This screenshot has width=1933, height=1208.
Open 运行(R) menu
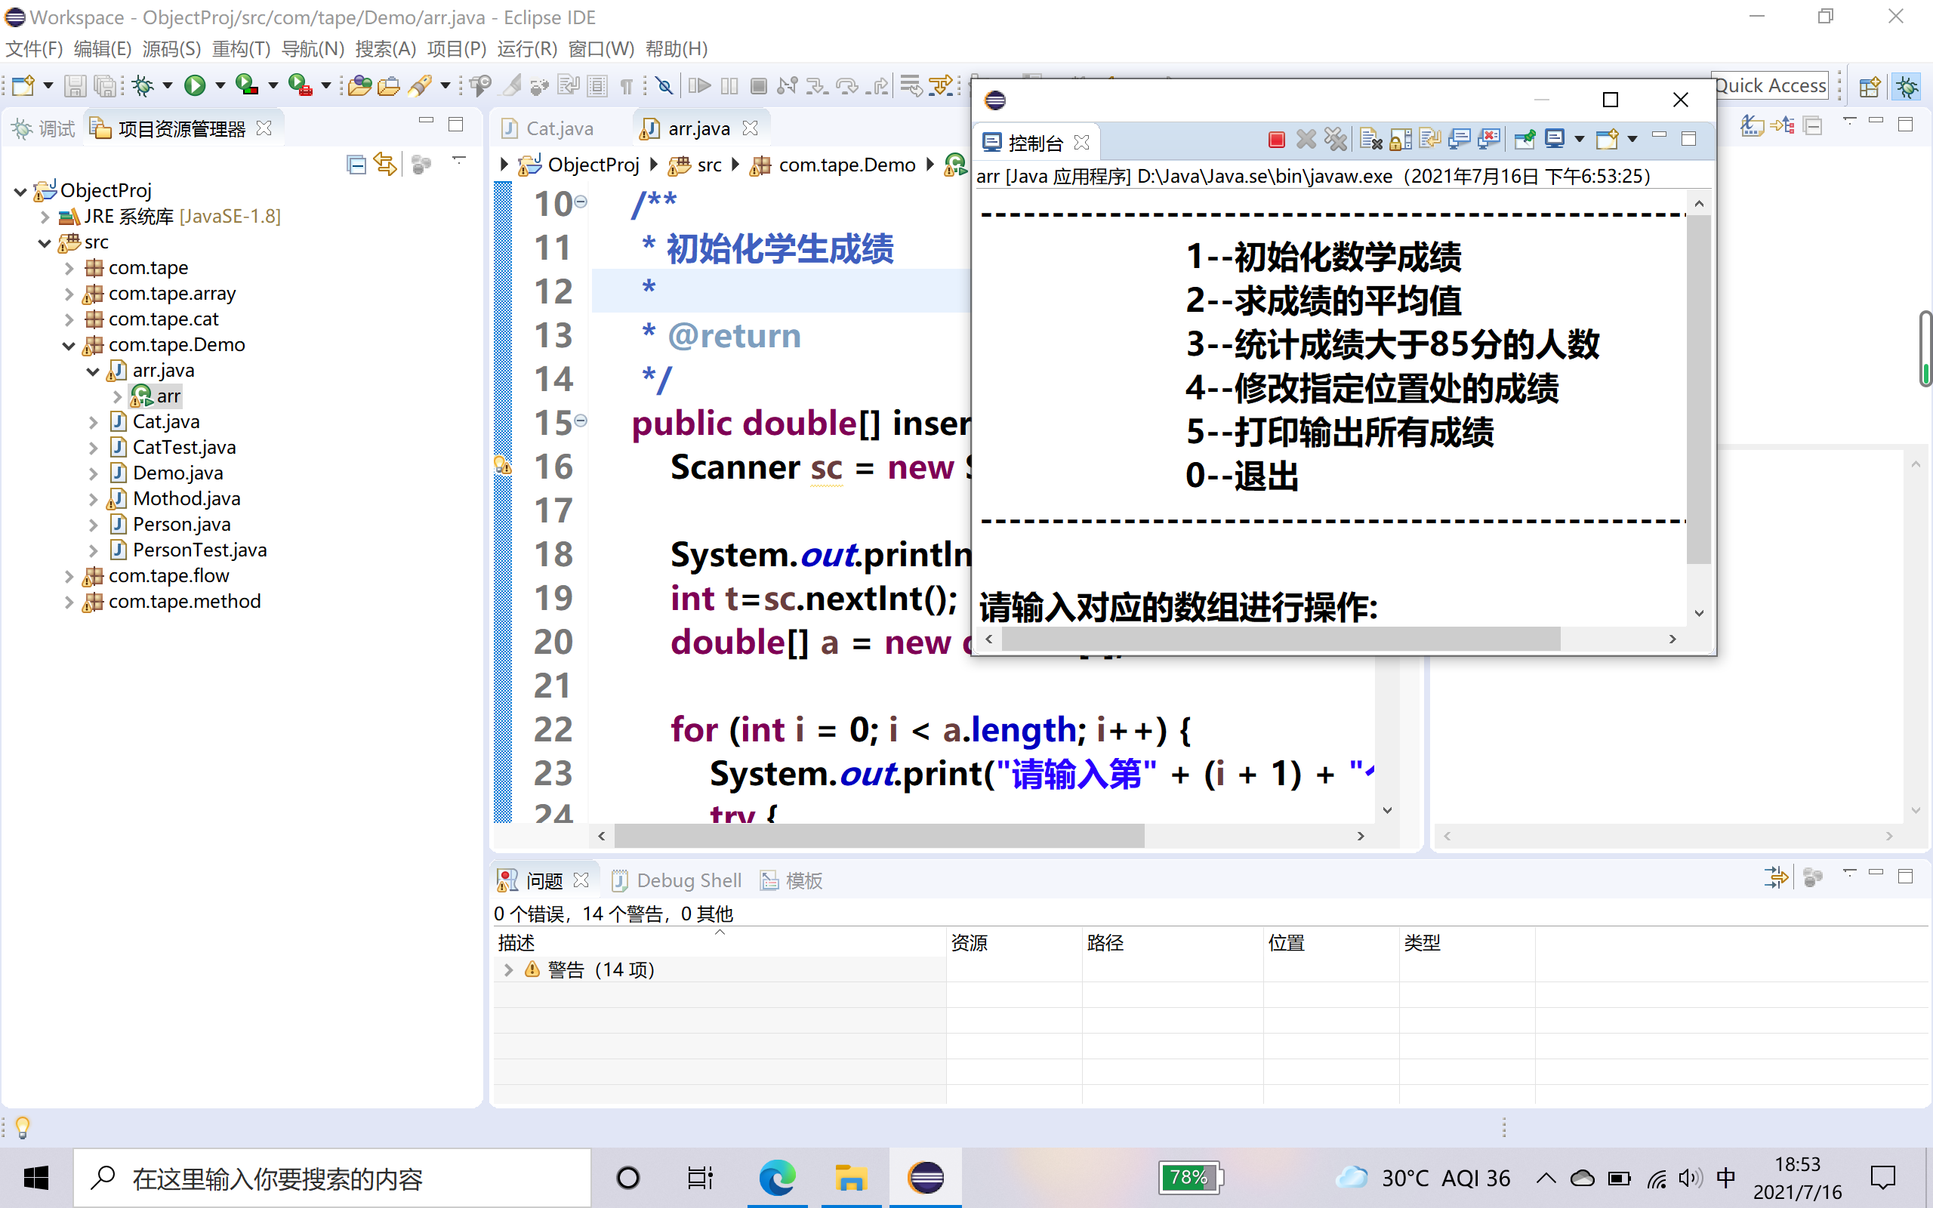[527, 49]
